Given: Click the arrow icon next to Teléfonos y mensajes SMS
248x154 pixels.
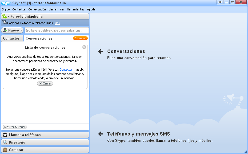Looking at the screenshot, I should tap(101, 134).
